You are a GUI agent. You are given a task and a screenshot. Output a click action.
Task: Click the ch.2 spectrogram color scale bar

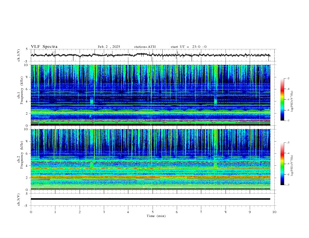pos(282,164)
